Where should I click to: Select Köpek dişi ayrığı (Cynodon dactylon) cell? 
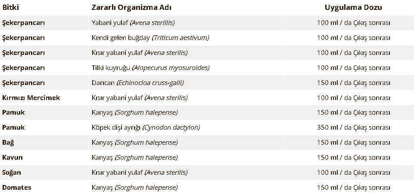pos(146,127)
